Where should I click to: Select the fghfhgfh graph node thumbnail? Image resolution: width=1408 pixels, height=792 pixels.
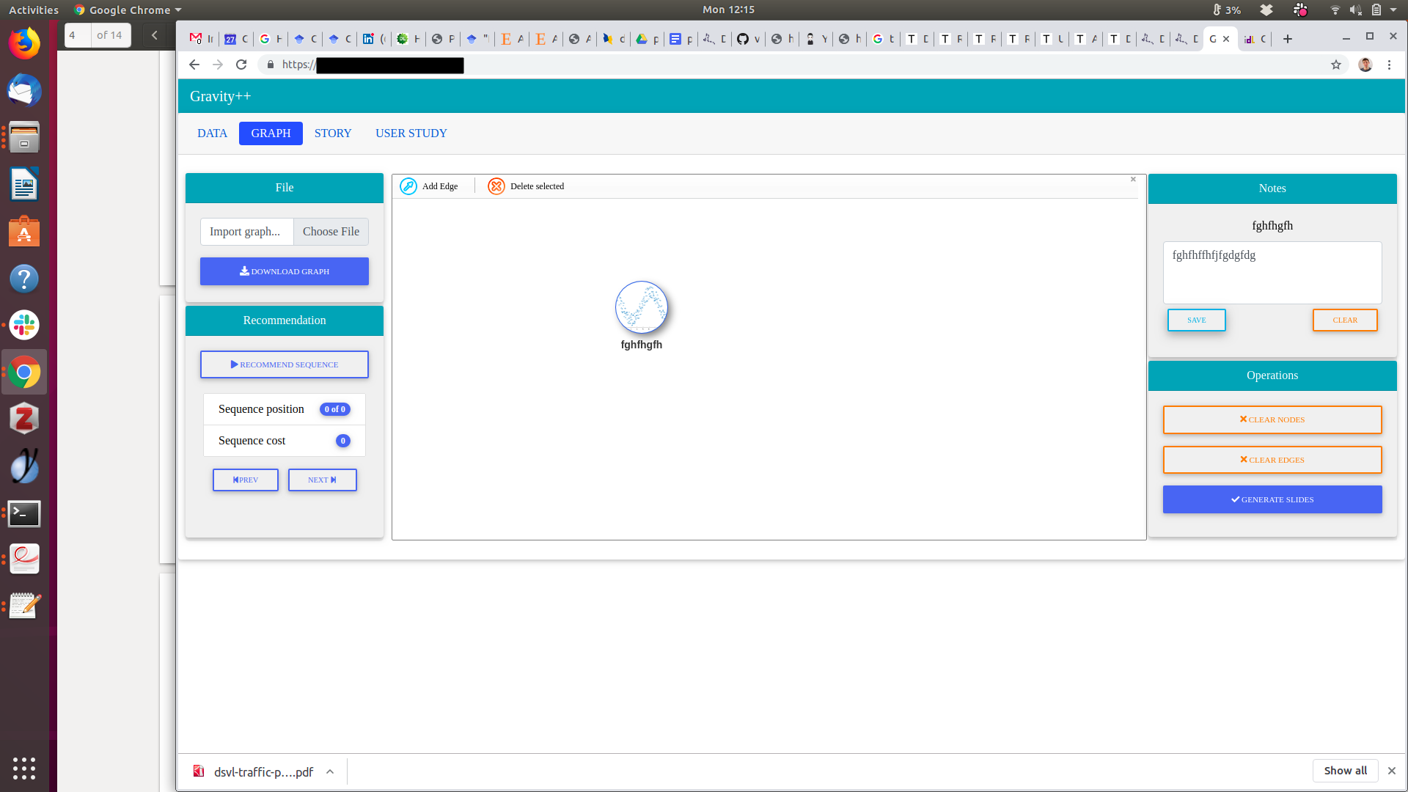click(x=641, y=307)
